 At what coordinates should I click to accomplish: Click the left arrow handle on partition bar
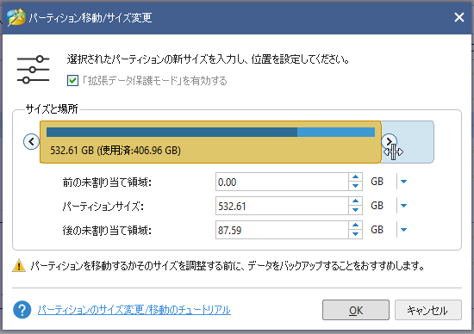click(31, 141)
